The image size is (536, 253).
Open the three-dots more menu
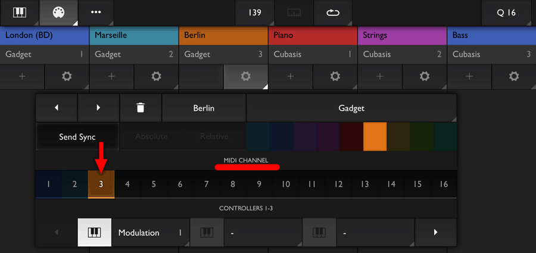coord(96,13)
